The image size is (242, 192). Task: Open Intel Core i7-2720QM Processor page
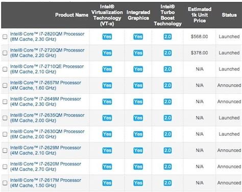pyautogui.click(x=47, y=53)
